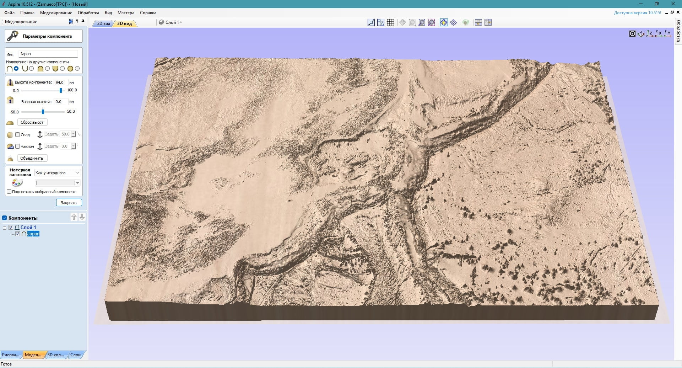The width and height of the screenshot is (682, 368).
Task: Enable the Наклон checkbox
Action: coord(17,146)
